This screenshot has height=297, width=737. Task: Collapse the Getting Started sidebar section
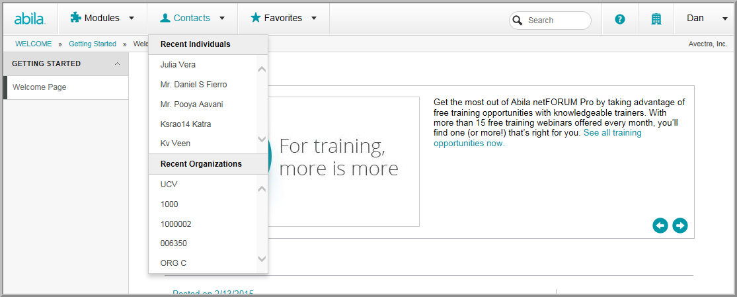[x=118, y=64]
